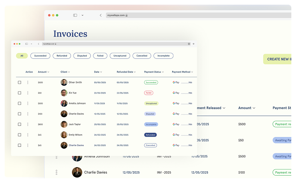This screenshot has width=296, height=183.
Task: Check the box for Oliver Smith invoice
Action: click(x=19, y=83)
